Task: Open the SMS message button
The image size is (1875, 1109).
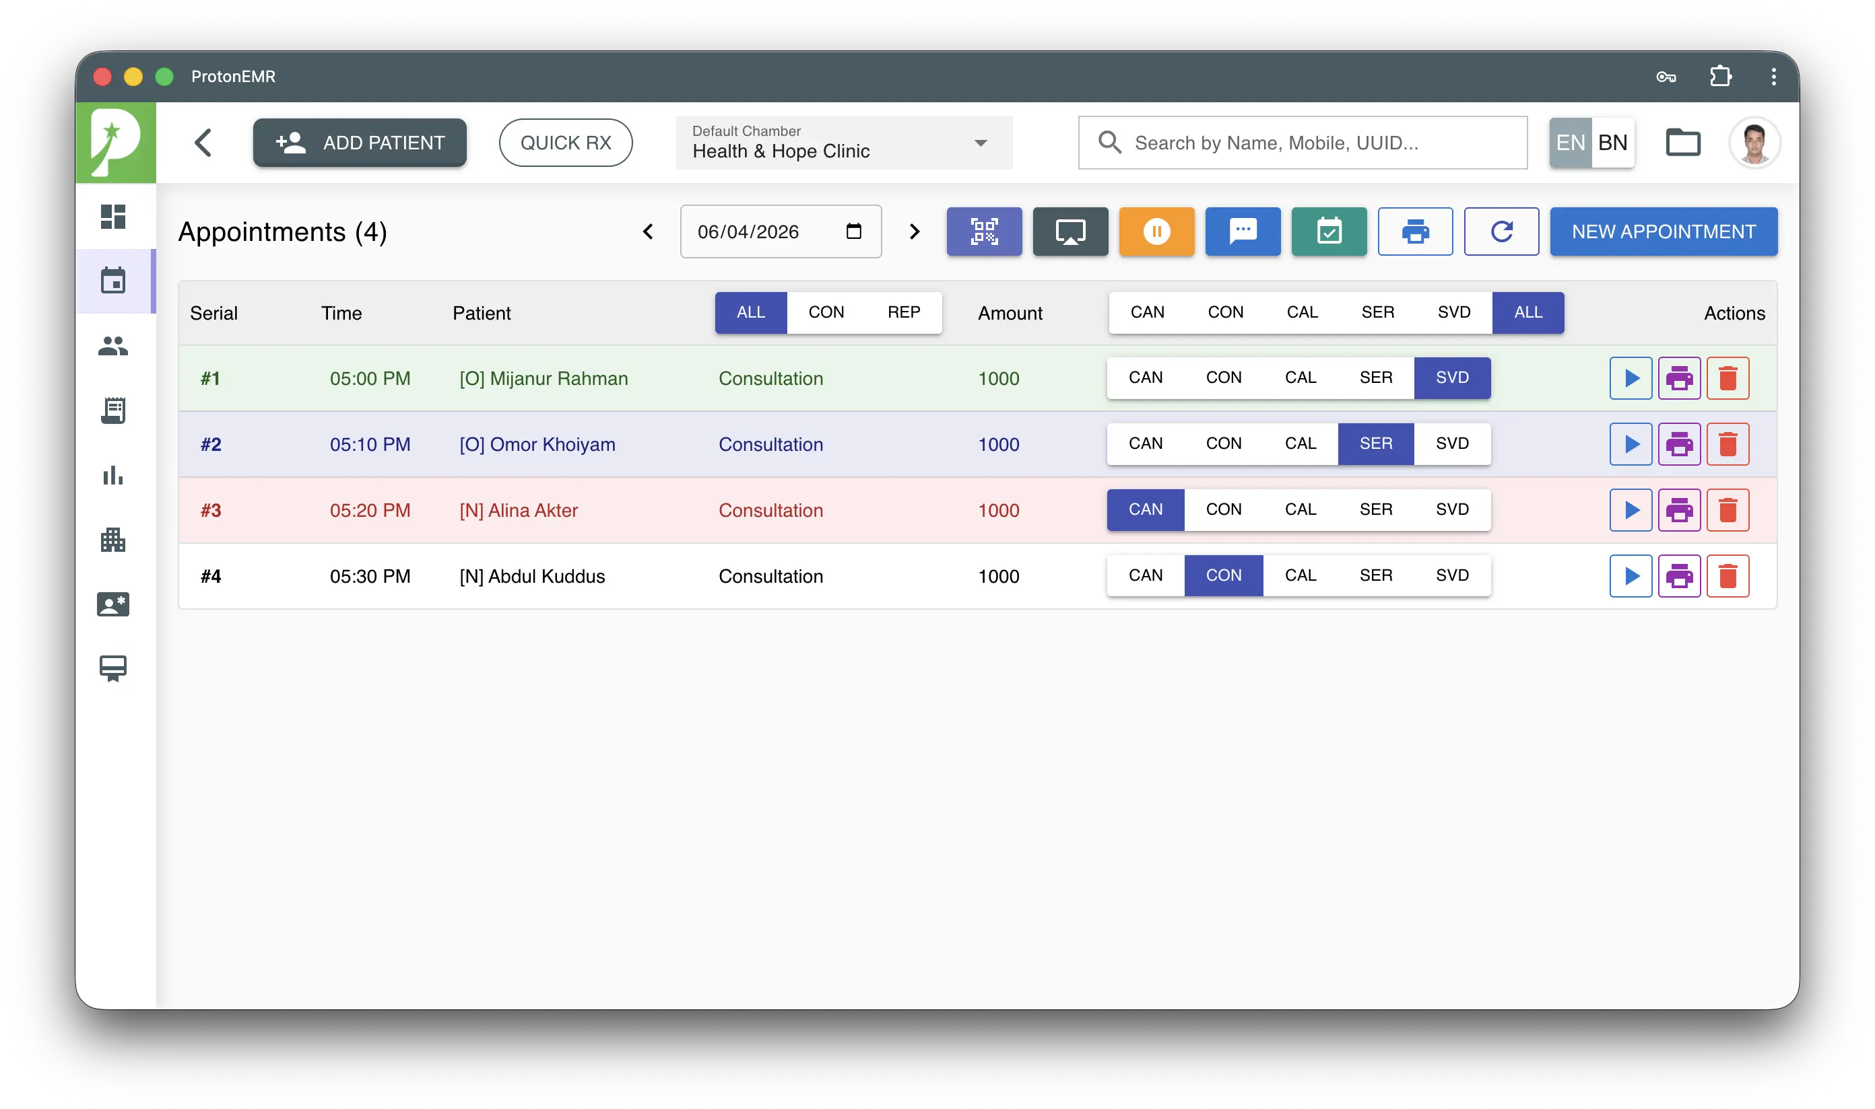Action: pyautogui.click(x=1243, y=231)
